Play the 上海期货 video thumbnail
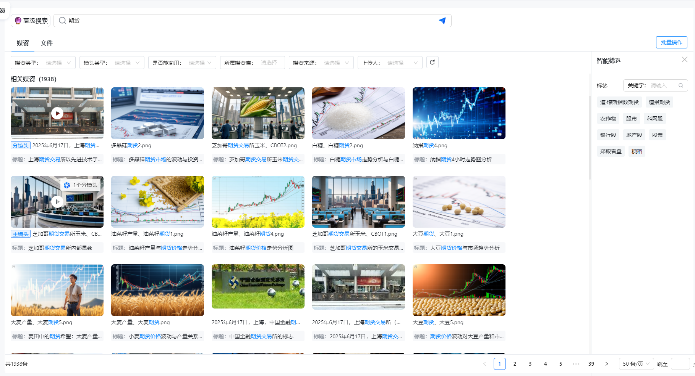695x376 pixels. tap(57, 113)
